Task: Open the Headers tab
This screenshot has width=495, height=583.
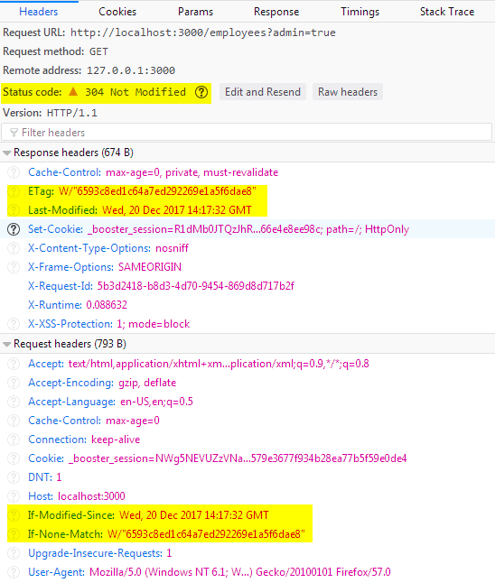Action: tap(39, 12)
